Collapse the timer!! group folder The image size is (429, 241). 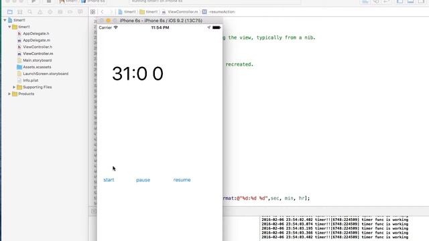pyautogui.click(x=9, y=27)
